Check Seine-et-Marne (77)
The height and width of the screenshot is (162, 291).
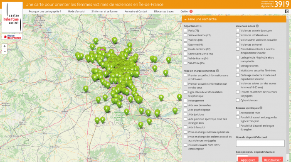(185, 35)
